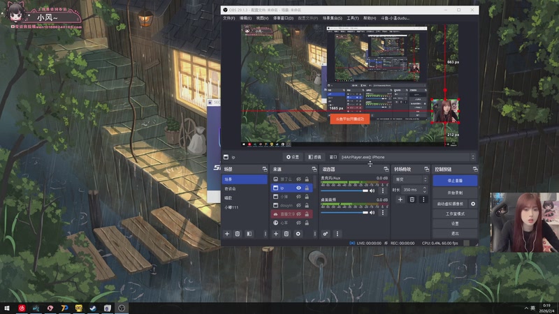This screenshot has height=314, width=559.
Task: Select the 场景 scene in scenes list
Action: 245,179
